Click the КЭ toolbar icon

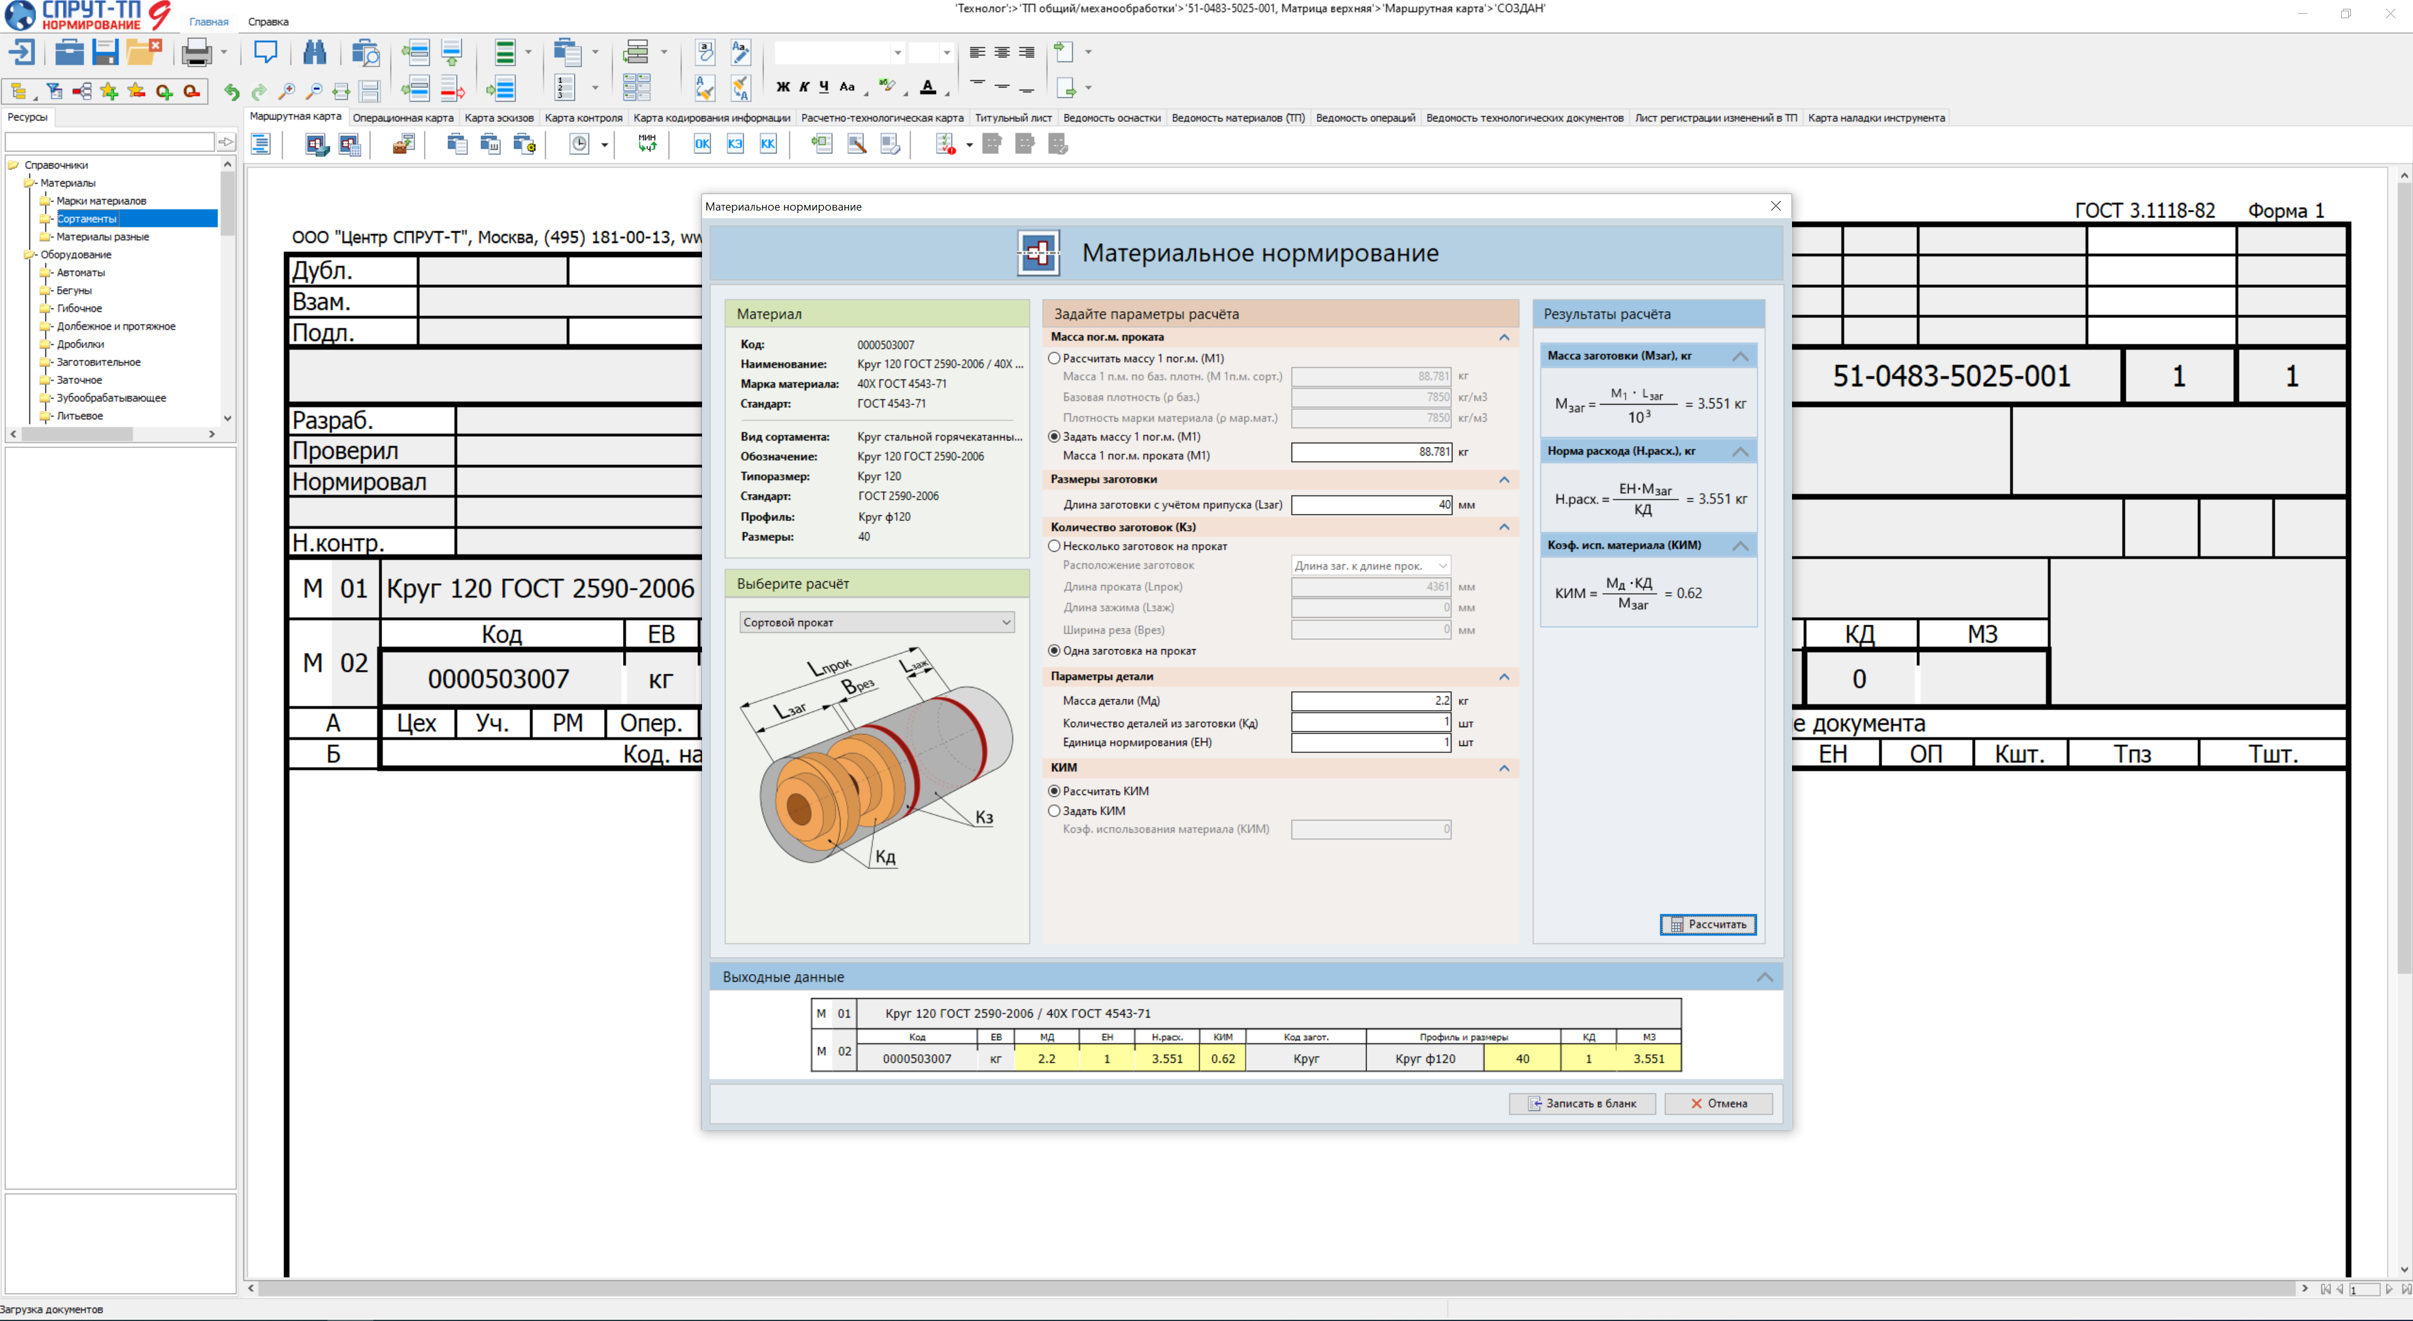[x=735, y=145]
